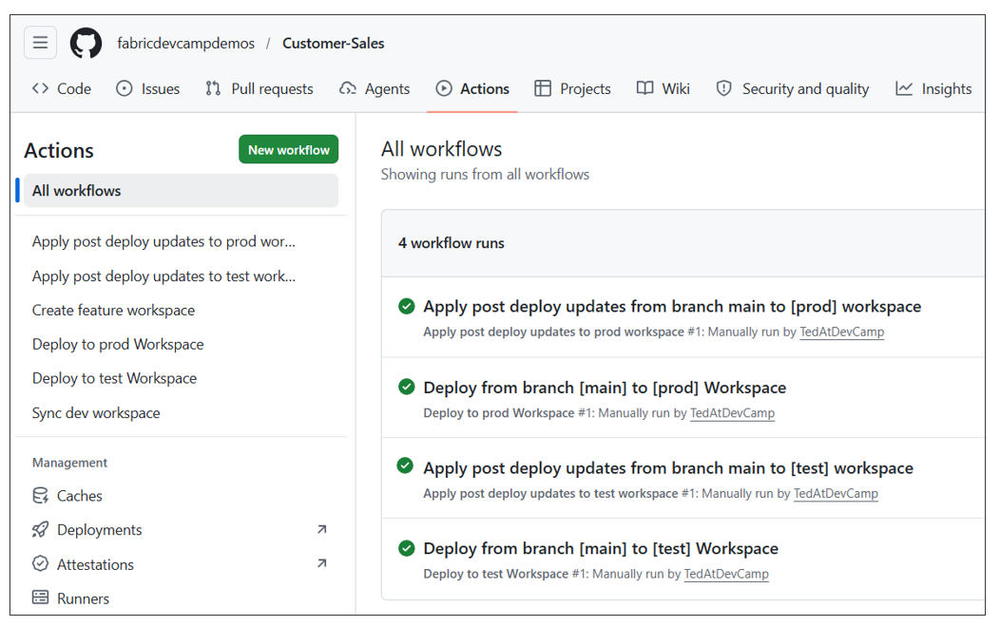1000x626 pixels.
Task: Click the Code angle-brackets icon
Action: coord(40,88)
